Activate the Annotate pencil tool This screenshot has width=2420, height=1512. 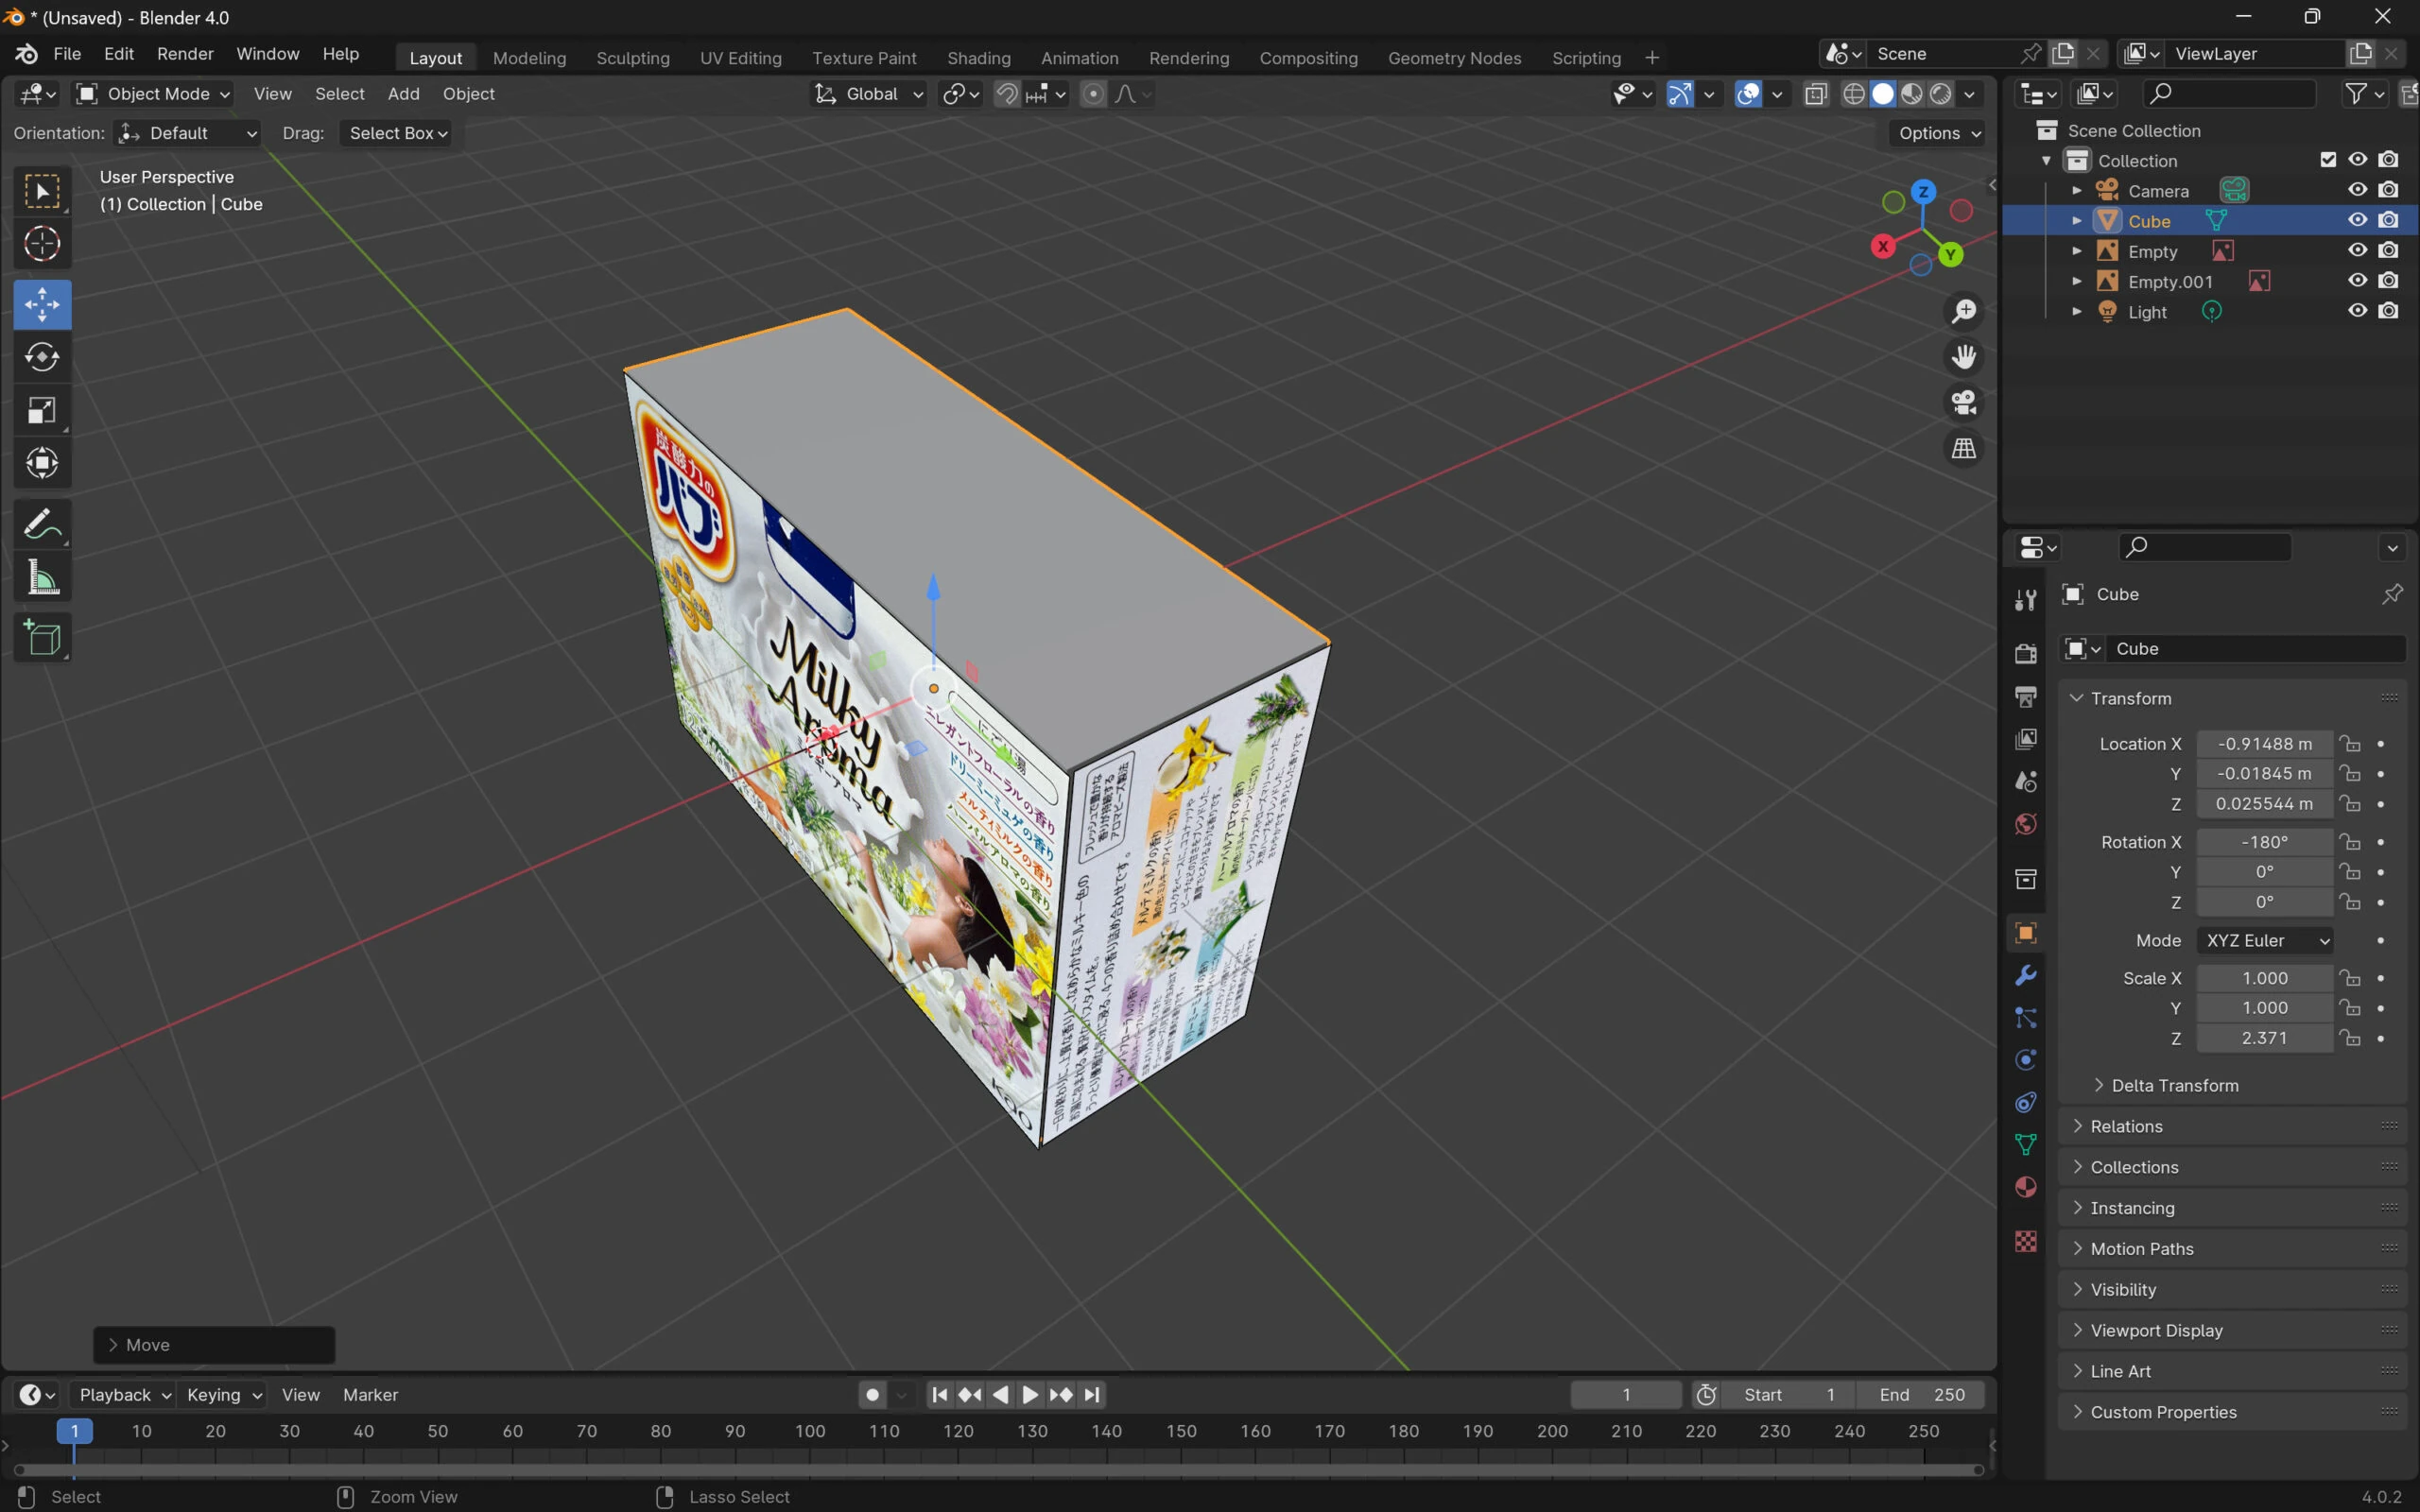[x=42, y=524]
